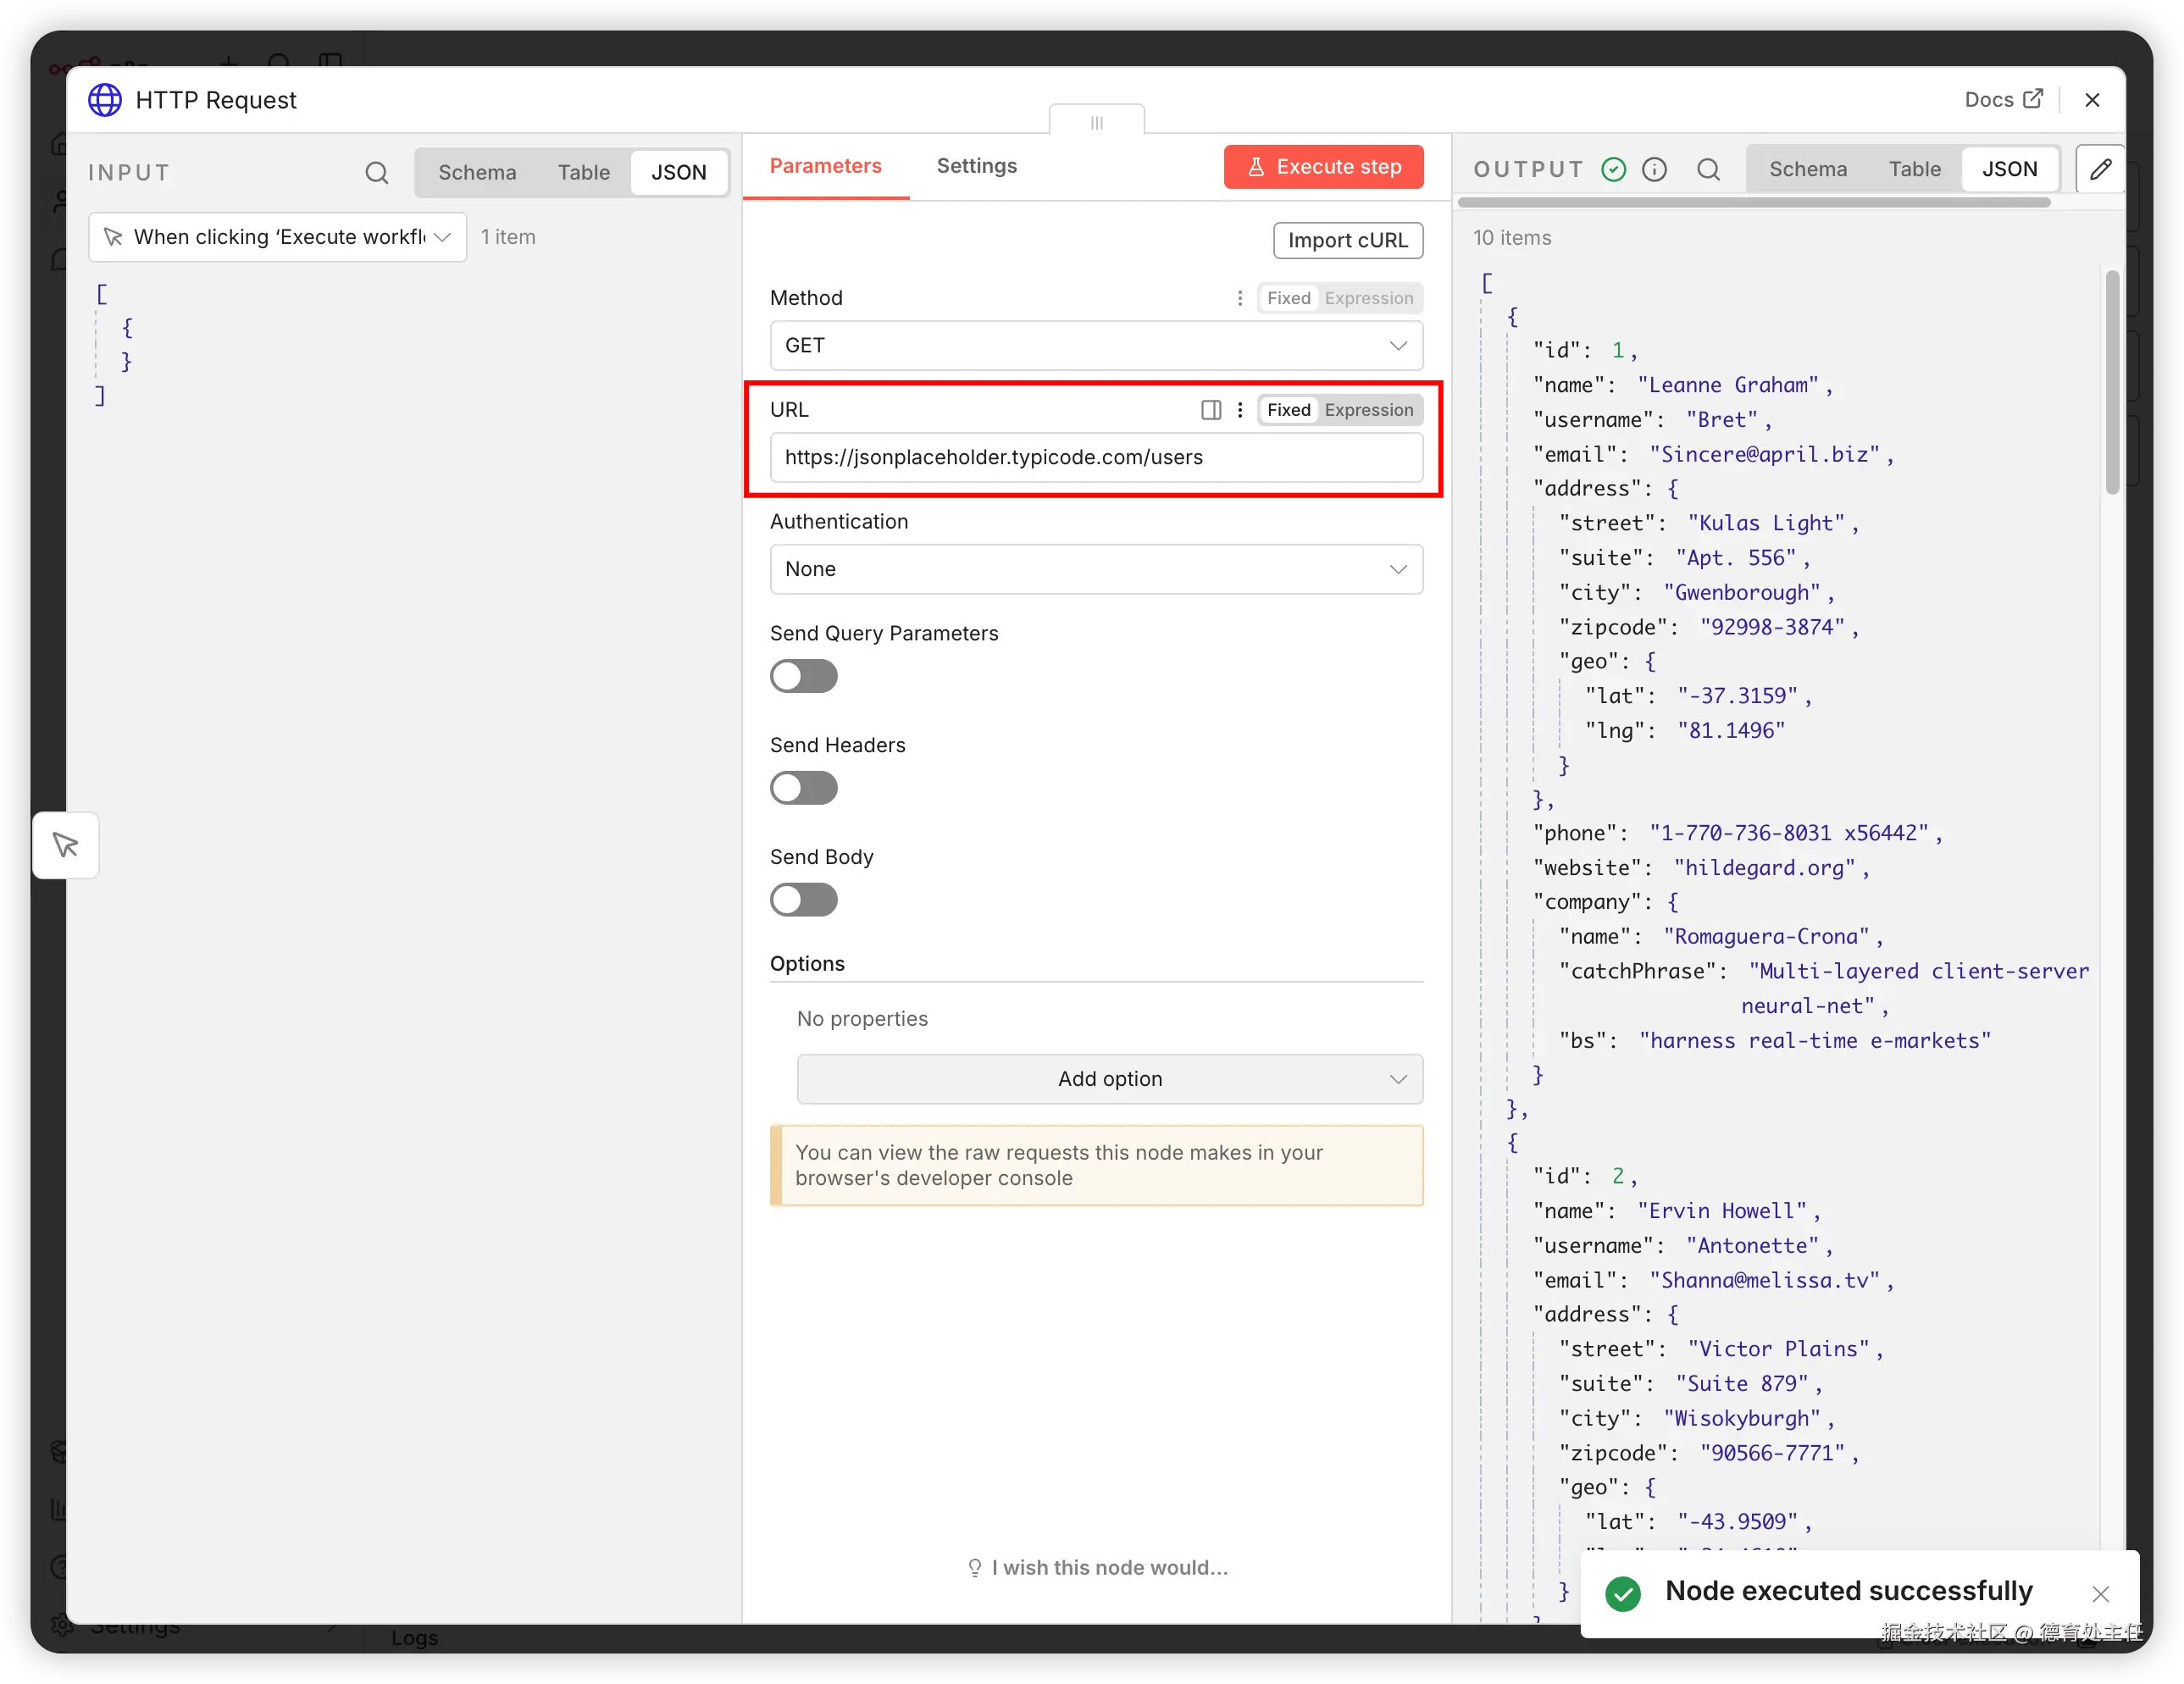Viewport: 2184px width, 1684px height.
Task: Click into the URL input field
Action: pos(1096,458)
